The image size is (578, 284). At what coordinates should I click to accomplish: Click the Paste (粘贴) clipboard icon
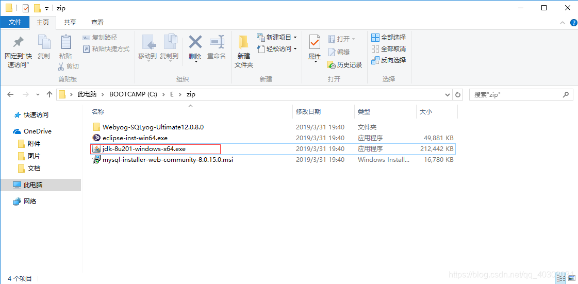[65, 42]
